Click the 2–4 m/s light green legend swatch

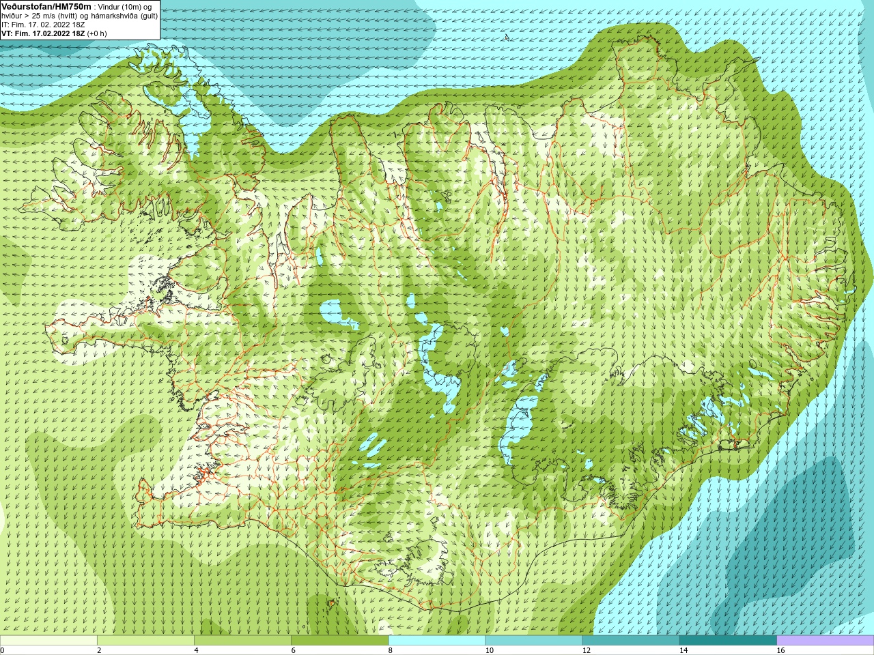pos(145,640)
